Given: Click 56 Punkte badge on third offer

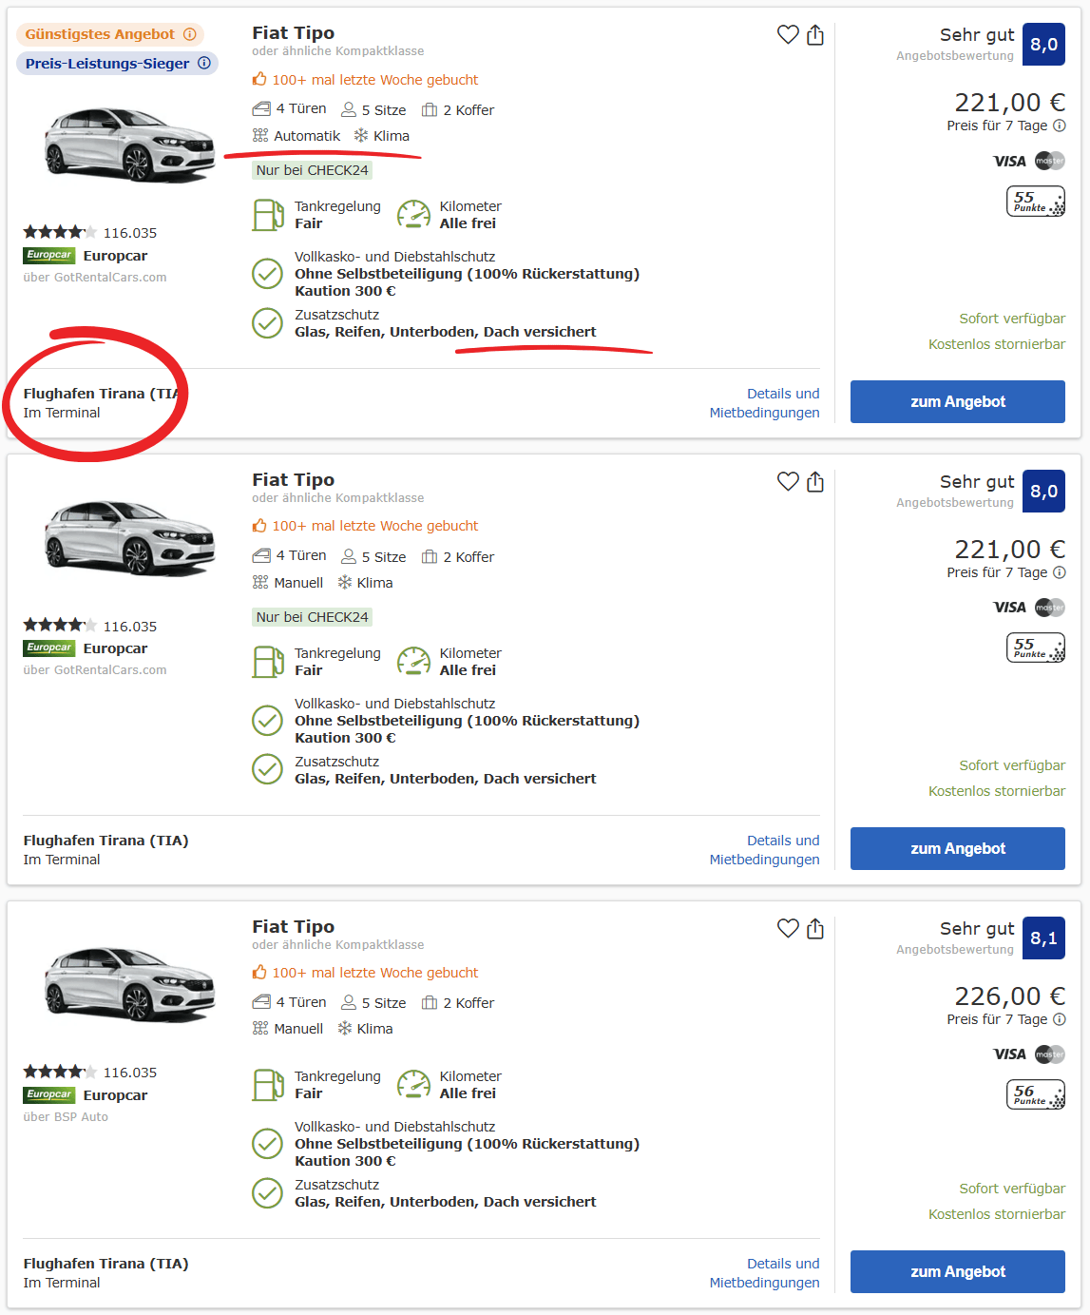Looking at the screenshot, I should 1035,1094.
